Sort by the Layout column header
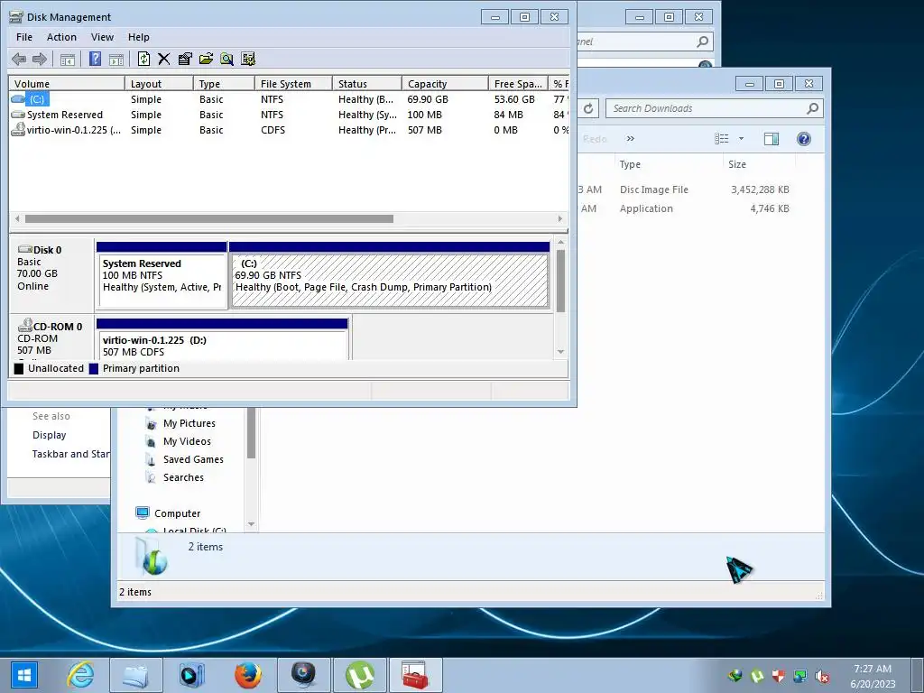The image size is (924, 693). [x=159, y=84]
